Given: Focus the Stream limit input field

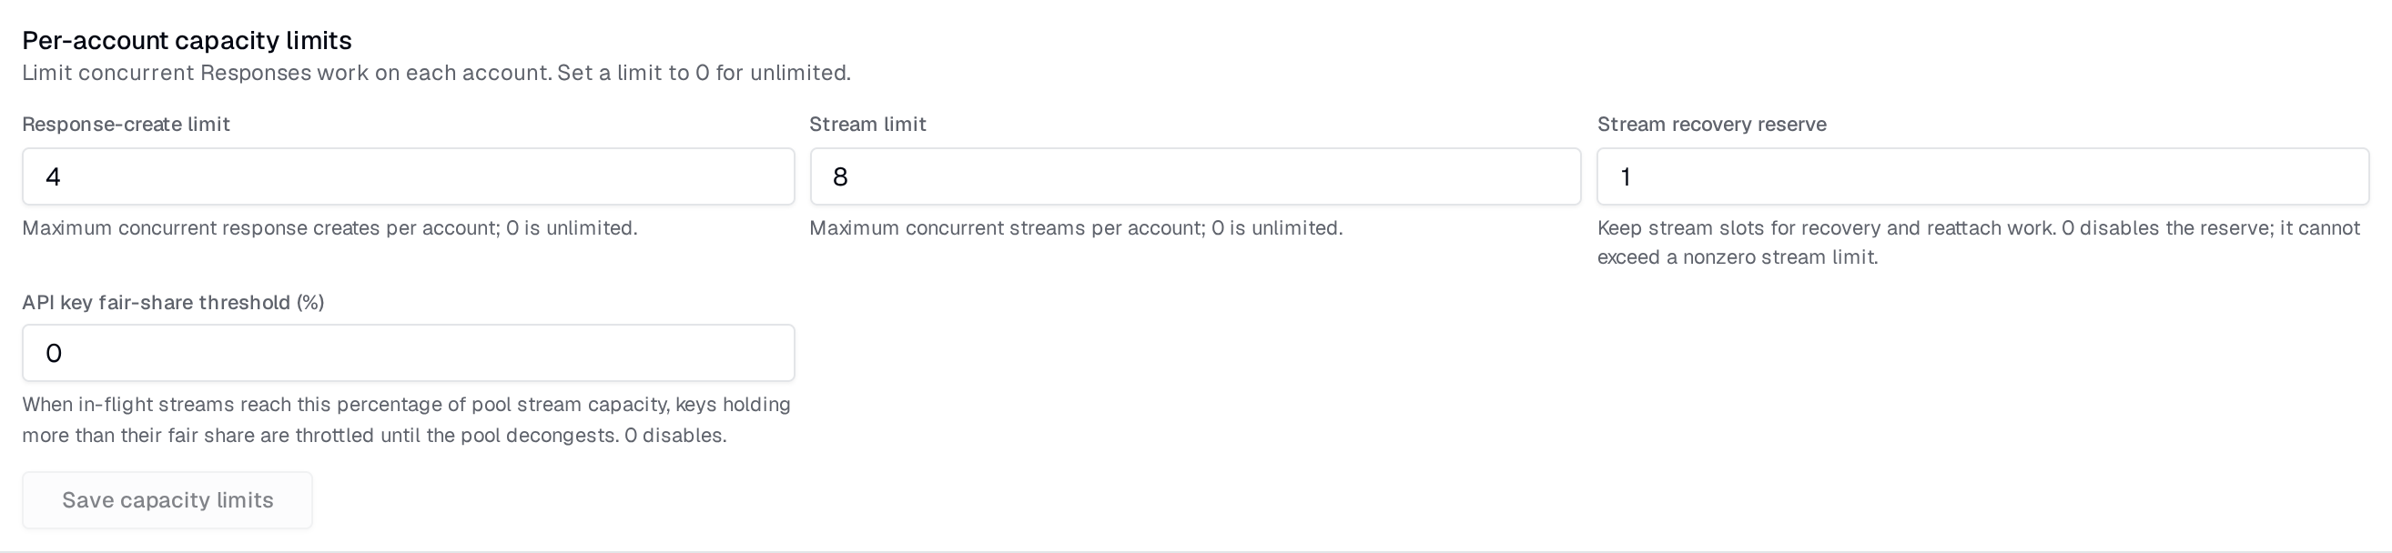Looking at the screenshot, I should pos(1195,176).
